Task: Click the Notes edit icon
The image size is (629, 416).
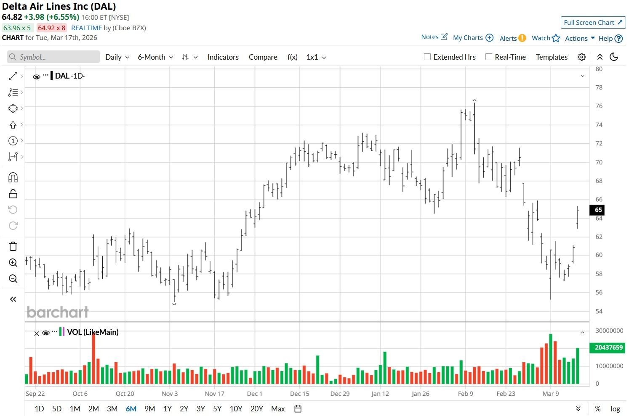Action: 444,37
